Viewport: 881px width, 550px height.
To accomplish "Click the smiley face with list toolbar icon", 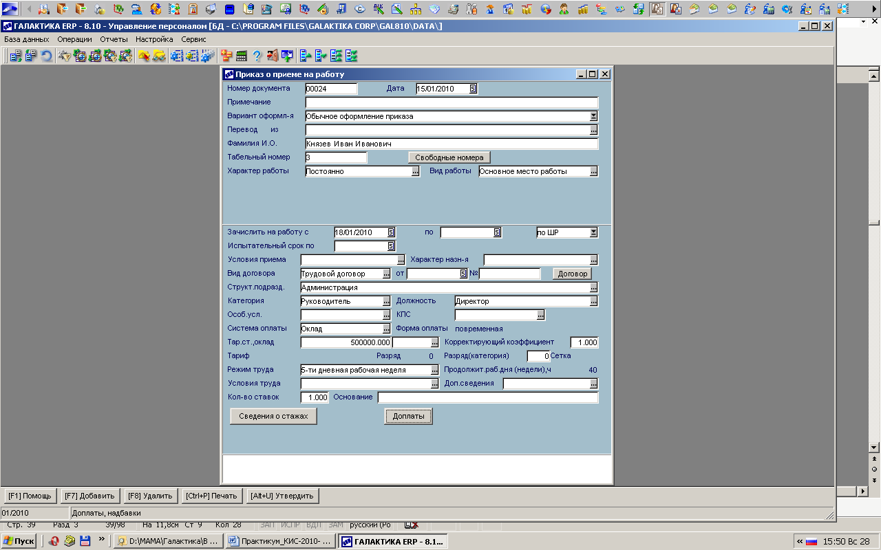I will tap(192, 56).
